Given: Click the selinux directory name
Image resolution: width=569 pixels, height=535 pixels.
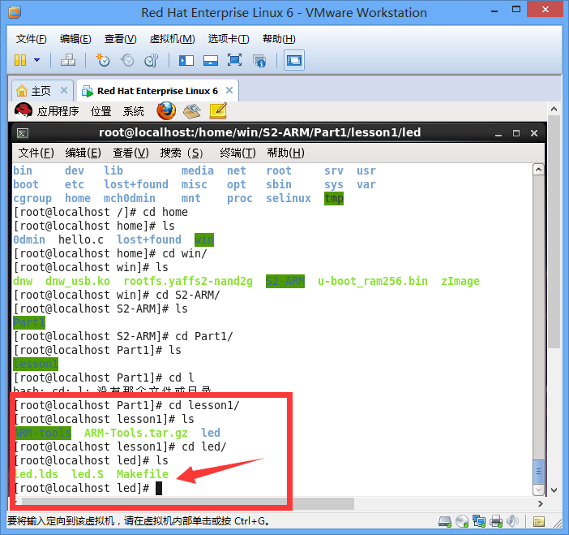Looking at the screenshot, I should pyautogui.click(x=289, y=198).
